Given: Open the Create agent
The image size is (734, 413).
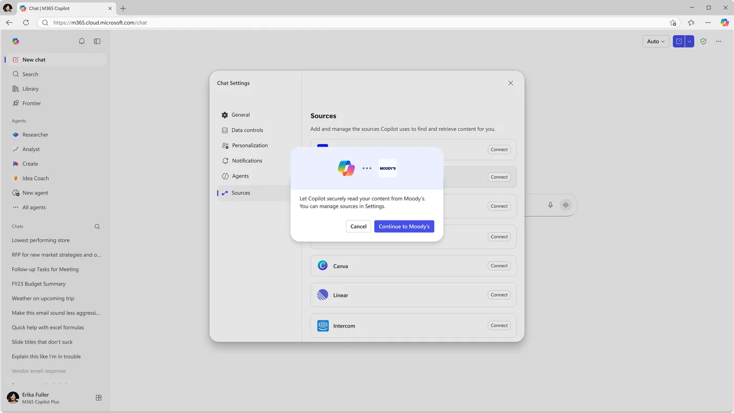Looking at the screenshot, I should [x=55, y=164].
